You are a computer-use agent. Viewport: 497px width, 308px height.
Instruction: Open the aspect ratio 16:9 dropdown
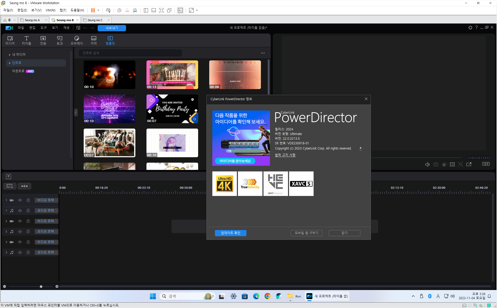point(486,164)
